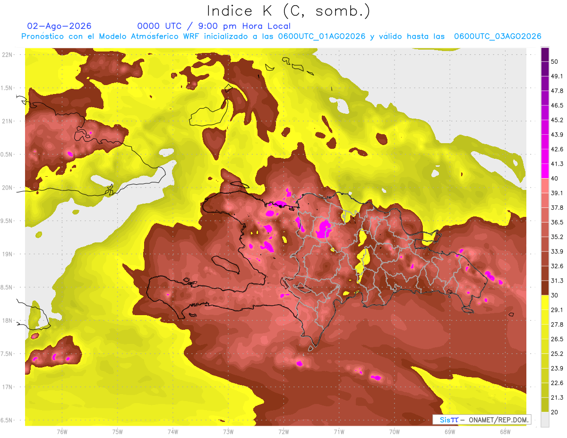Click the legend value 36.5
The height and width of the screenshot is (438, 567).
tap(557, 222)
